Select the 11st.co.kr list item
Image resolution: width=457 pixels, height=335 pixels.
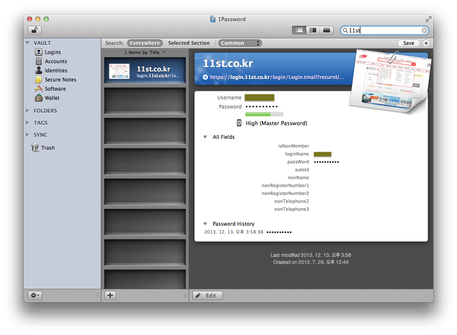[x=145, y=71]
